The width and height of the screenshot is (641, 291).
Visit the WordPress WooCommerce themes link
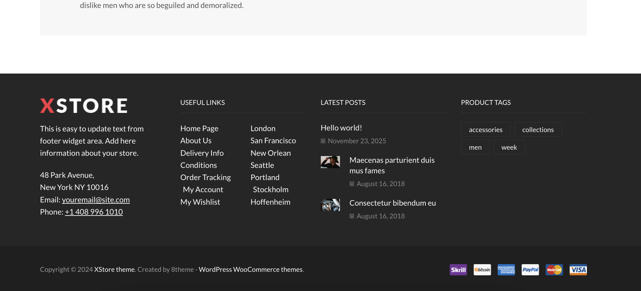point(250,270)
